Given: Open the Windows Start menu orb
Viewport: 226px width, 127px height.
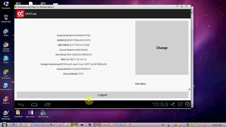Looking at the screenshot, I should 4,125.
